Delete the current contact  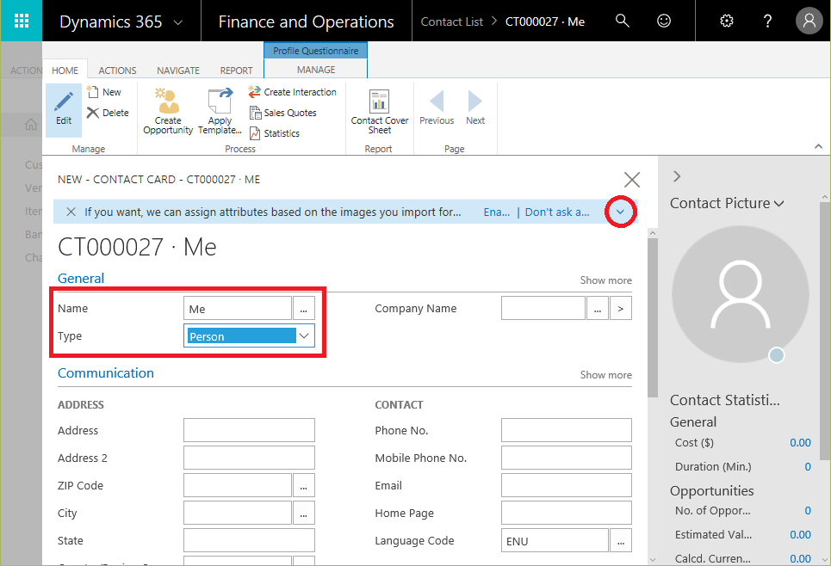[x=109, y=113]
